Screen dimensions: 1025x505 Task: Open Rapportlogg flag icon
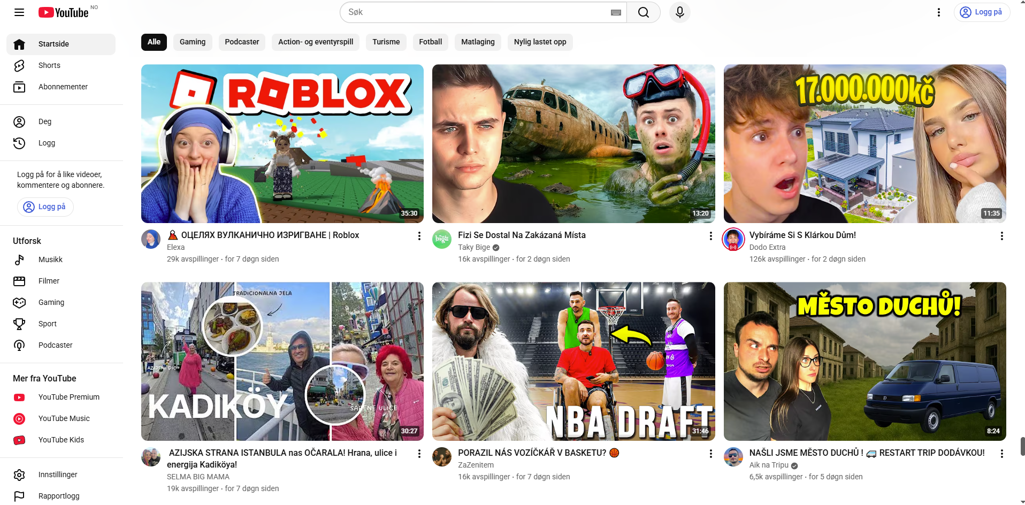click(x=19, y=496)
